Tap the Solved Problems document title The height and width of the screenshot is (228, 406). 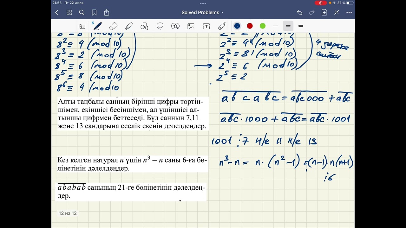200,13
